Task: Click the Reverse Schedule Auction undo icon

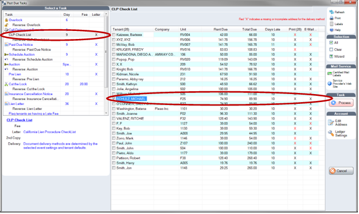Action: [x=6, y=59]
